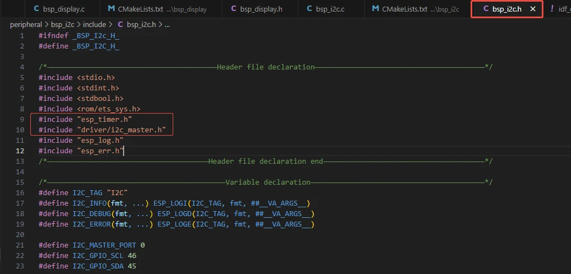Close the bsp_i2c.h editor tab
Viewport: 571px width, 274px height.
(532, 9)
